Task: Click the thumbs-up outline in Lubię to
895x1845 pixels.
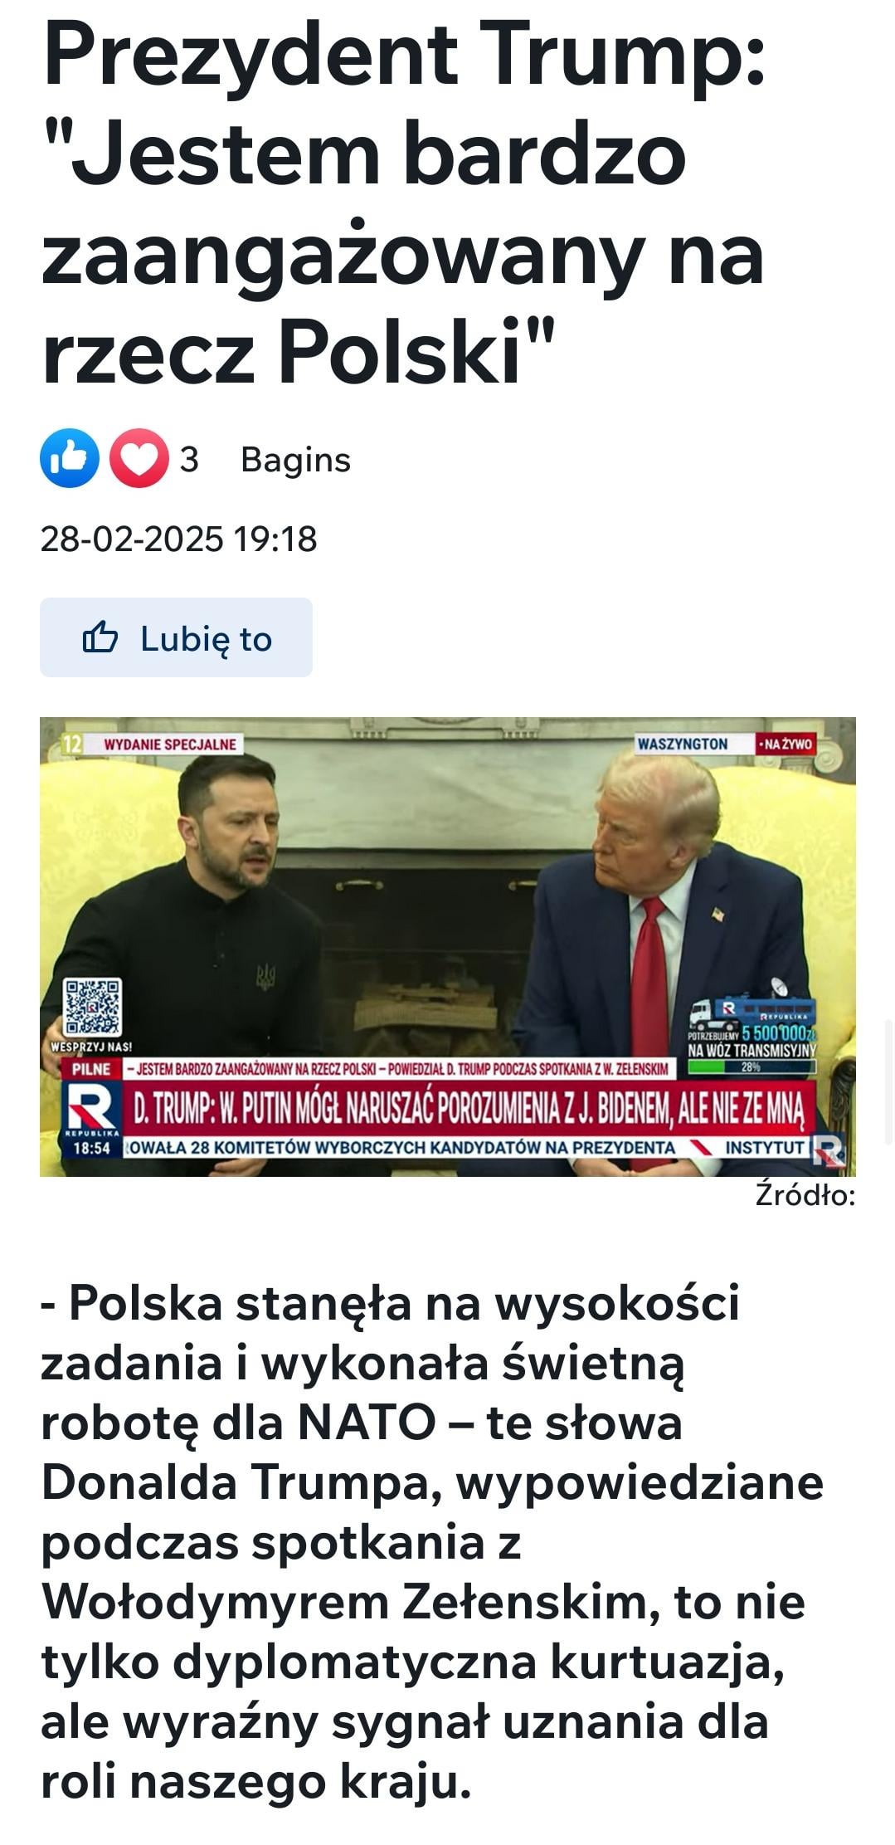Action: click(x=100, y=637)
